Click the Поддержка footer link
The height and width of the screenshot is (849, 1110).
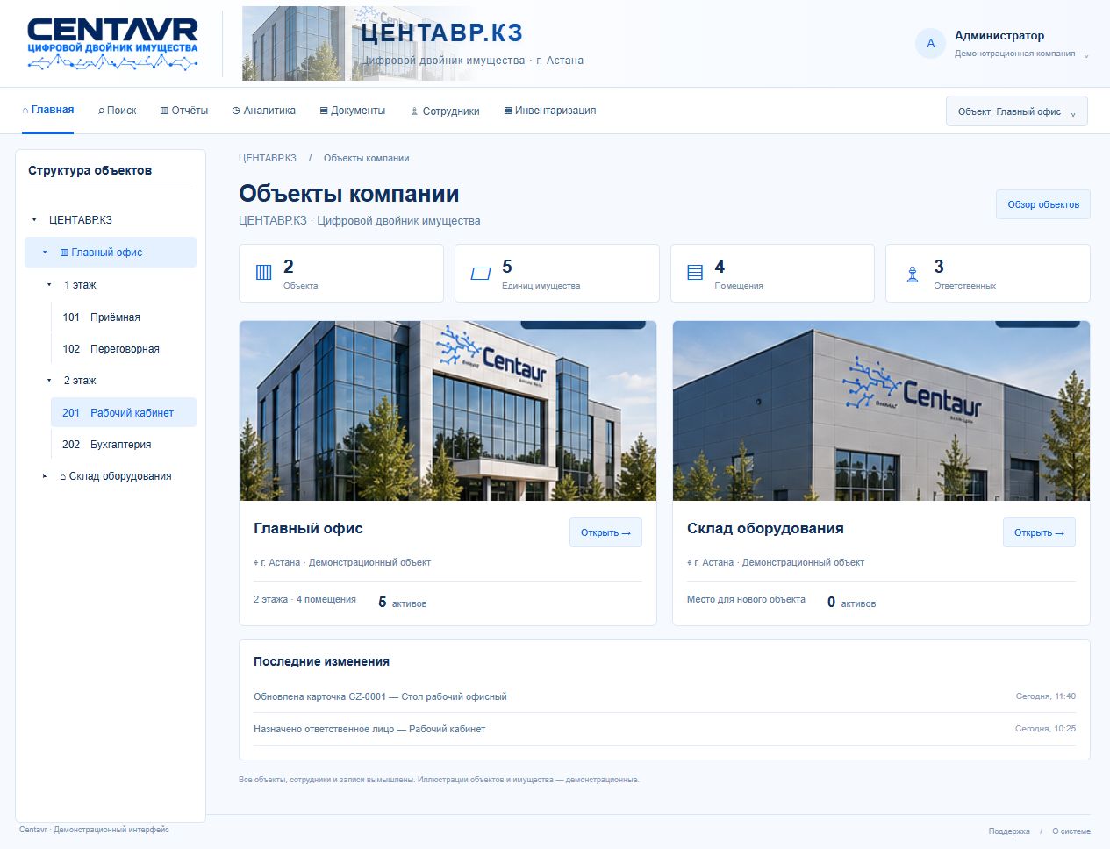click(x=1009, y=831)
